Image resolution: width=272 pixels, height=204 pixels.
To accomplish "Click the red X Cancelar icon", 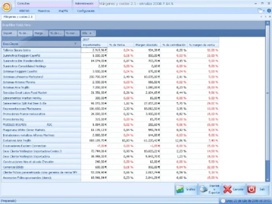I will (x=227, y=189).
